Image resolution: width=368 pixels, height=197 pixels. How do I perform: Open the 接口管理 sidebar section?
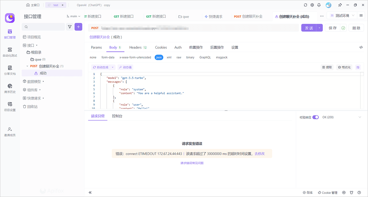pos(10,34)
